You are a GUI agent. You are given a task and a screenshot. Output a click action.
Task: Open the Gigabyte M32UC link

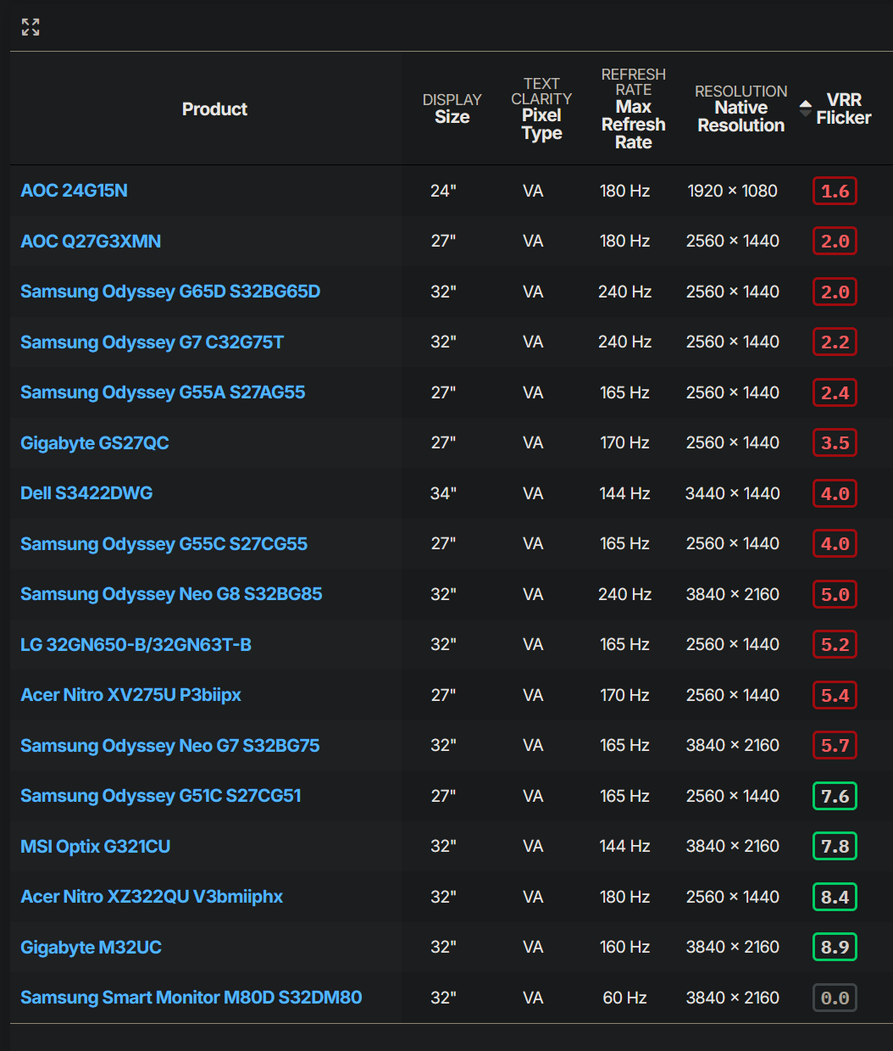coord(92,948)
